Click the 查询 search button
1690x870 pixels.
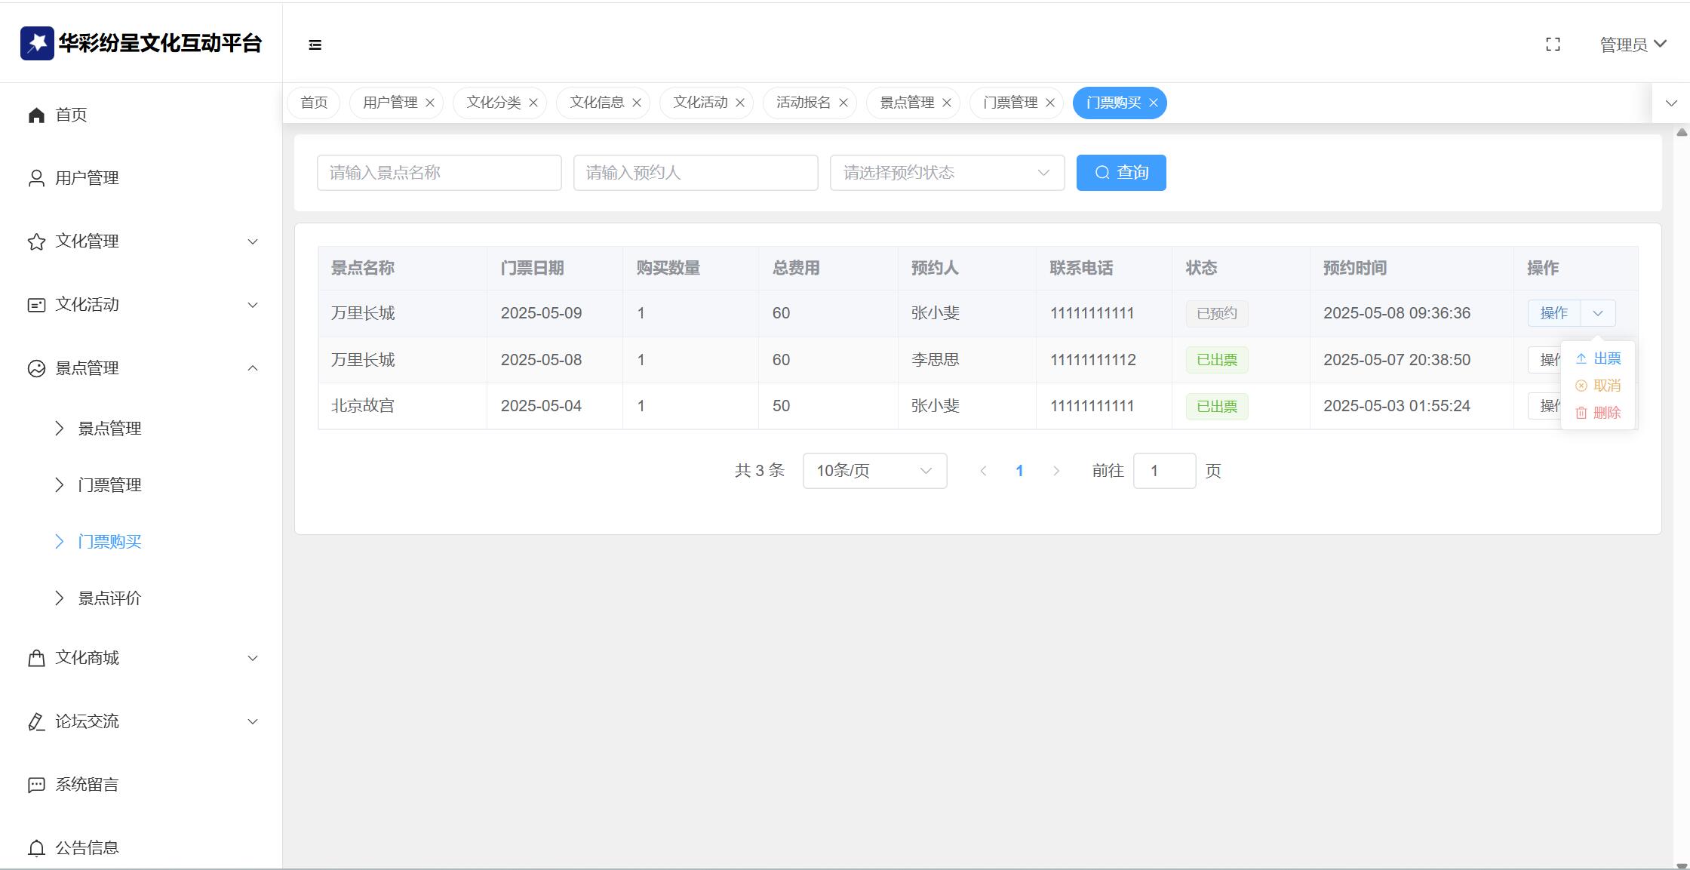pyautogui.click(x=1121, y=173)
